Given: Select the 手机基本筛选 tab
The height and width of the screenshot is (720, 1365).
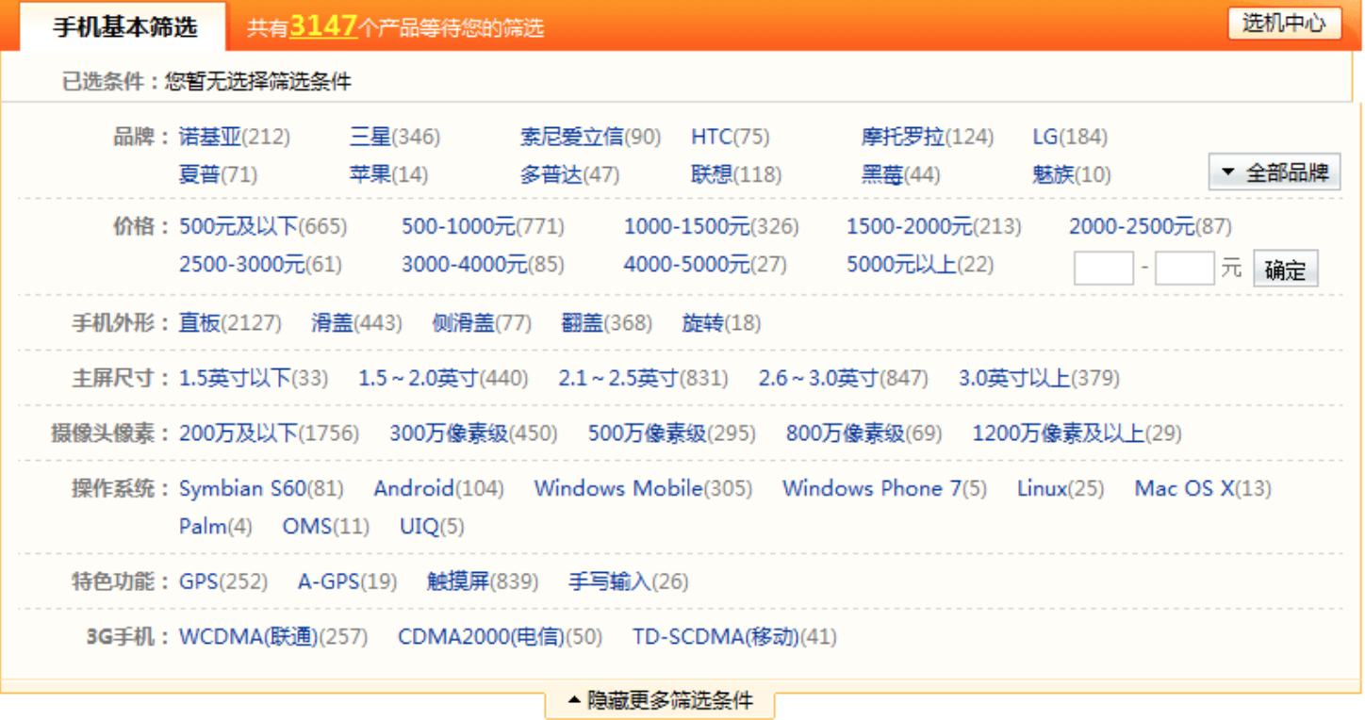Looking at the screenshot, I should point(124,26).
